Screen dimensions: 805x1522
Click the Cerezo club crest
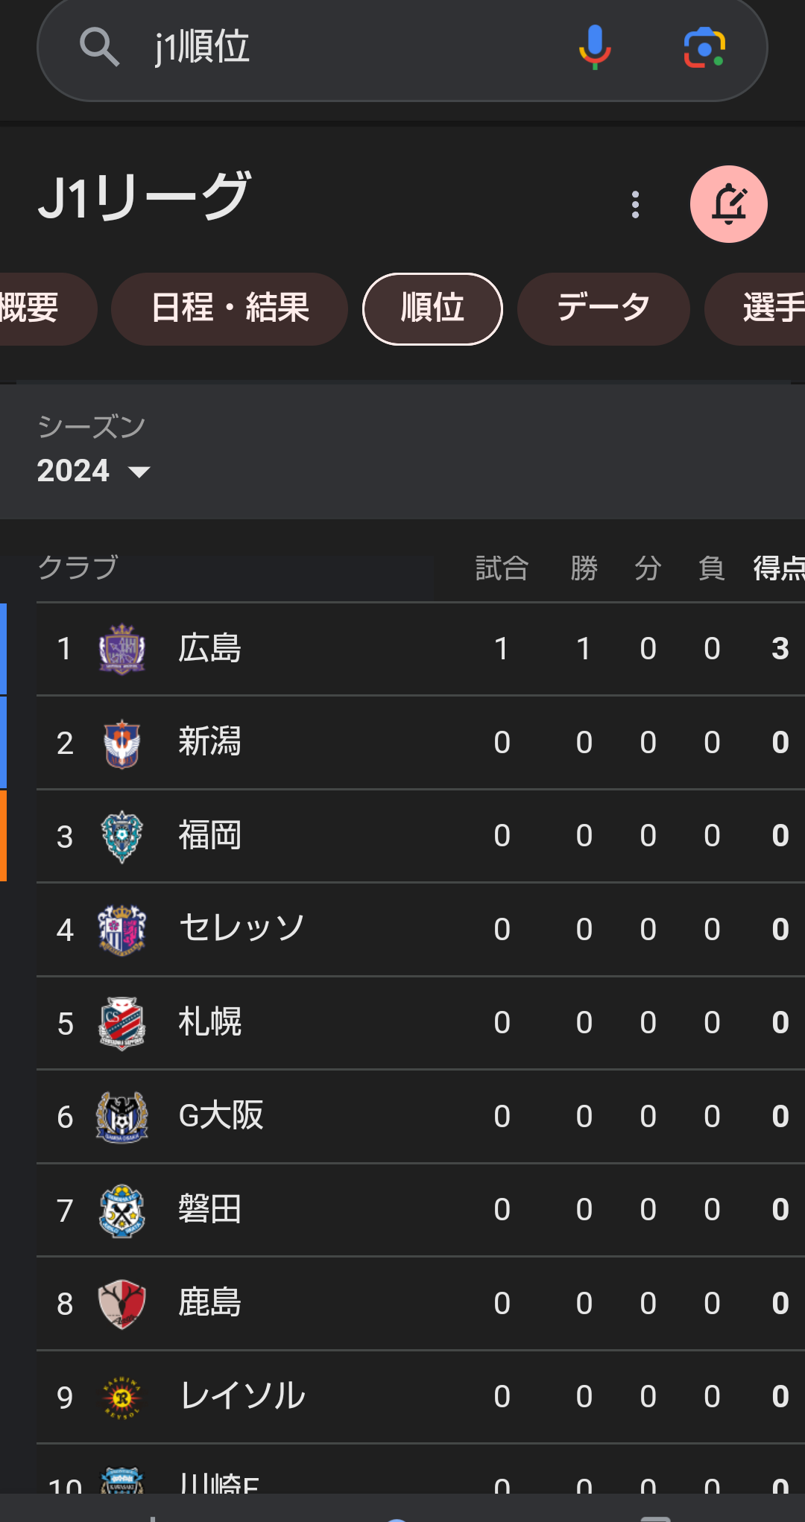[122, 930]
